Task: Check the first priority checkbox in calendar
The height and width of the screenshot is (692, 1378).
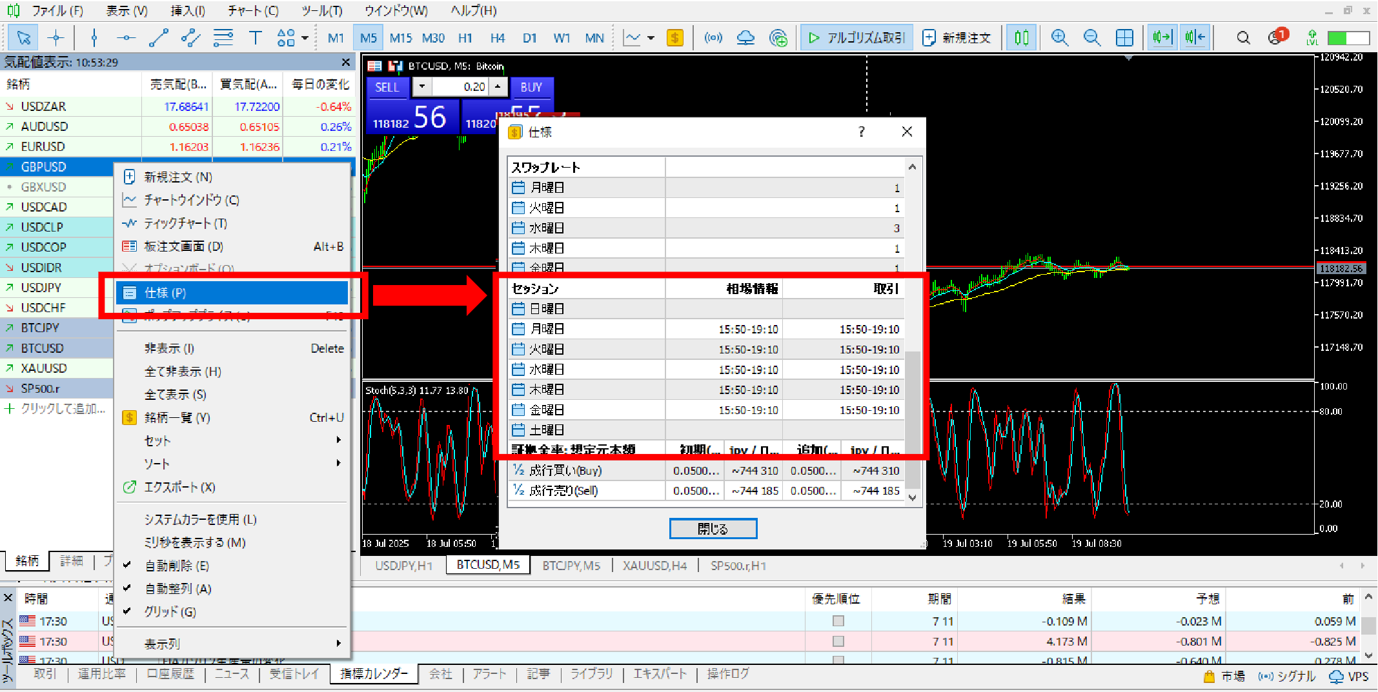Action: (x=838, y=621)
